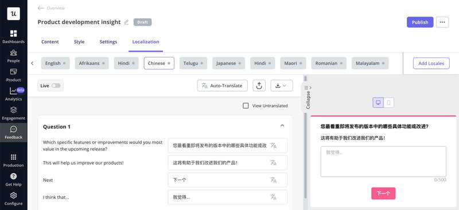The image size is (459, 210).
Task: Click the Chinese translation field for question
Action: coord(227,146)
